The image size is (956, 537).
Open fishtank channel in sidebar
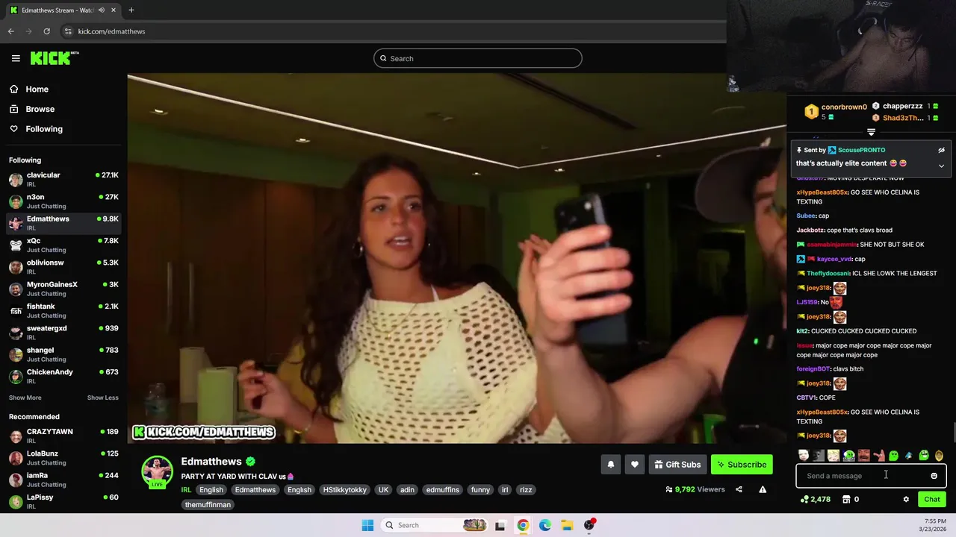coord(63,310)
